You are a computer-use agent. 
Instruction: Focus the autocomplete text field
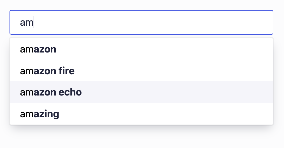click(x=141, y=22)
